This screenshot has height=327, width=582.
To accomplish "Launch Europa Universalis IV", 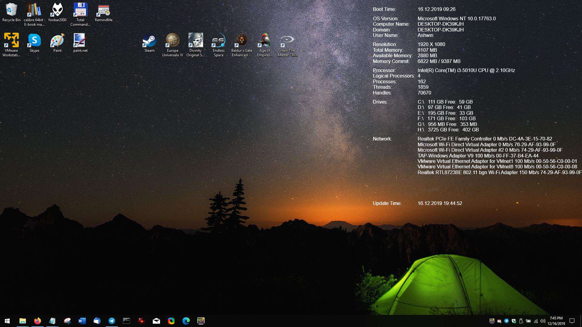I will (x=173, y=45).
